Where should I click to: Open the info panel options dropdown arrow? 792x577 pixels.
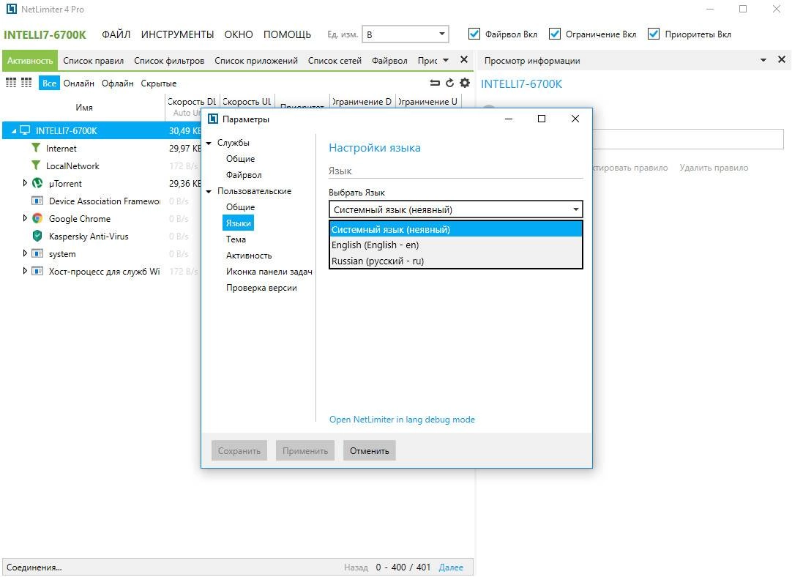[763, 60]
